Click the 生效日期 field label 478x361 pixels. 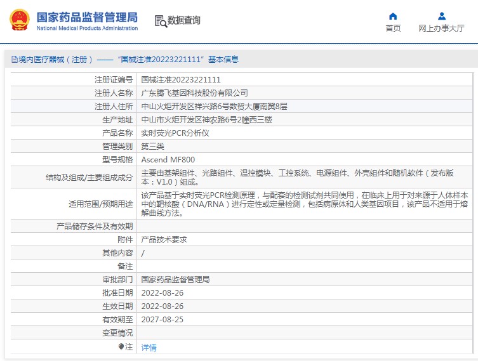point(117,306)
